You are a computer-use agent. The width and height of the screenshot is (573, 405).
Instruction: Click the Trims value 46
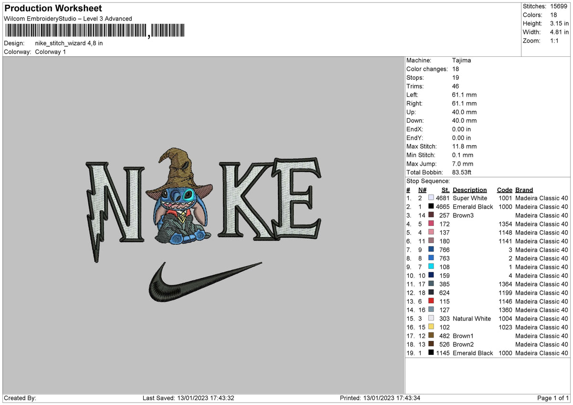[x=456, y=86]
